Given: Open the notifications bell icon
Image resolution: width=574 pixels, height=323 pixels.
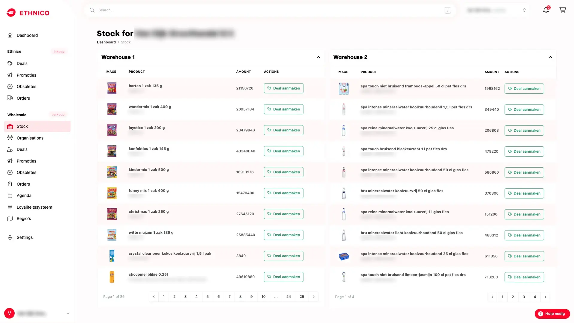Looking at the screenshot, I should pos(546,10).
